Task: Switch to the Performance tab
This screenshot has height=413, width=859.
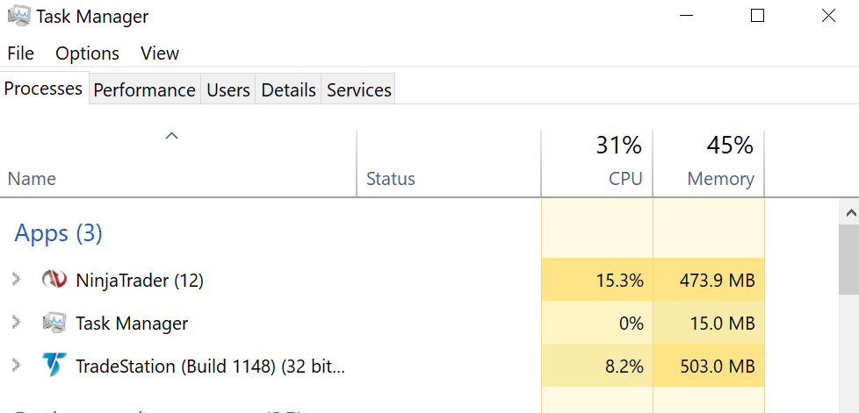Action: pos(144,90)
